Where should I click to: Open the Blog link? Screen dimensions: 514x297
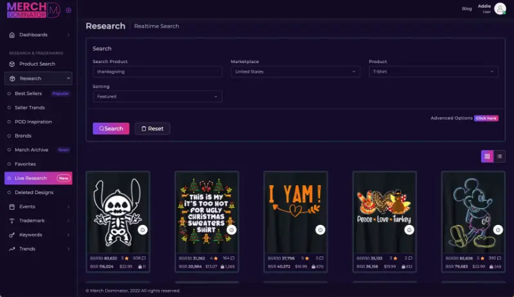click(x=467, y=8)
